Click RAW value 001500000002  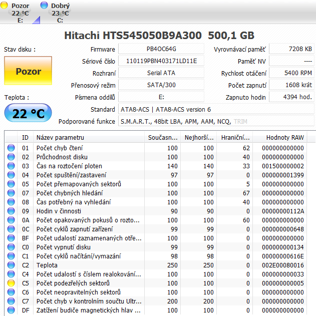pyautogui.click(x=283, y=166)
